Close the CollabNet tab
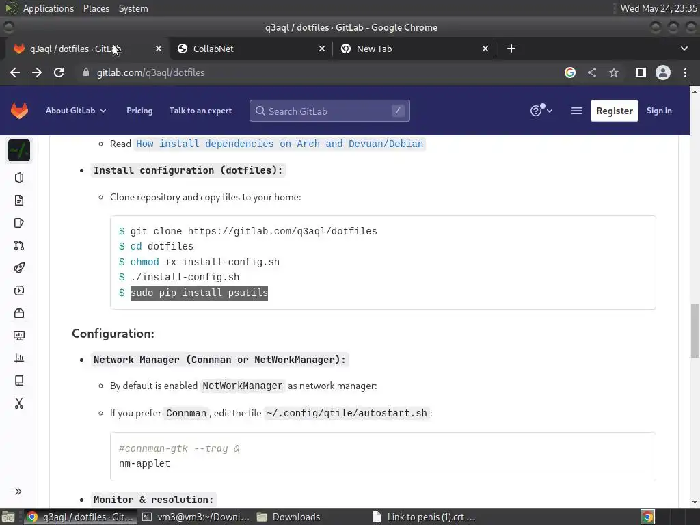The height and width of the screenshot is (525, 700). pos(322,49)
